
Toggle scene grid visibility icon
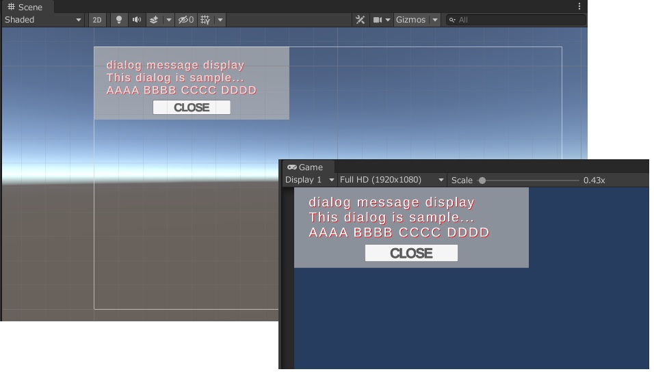tap(205, 20)
